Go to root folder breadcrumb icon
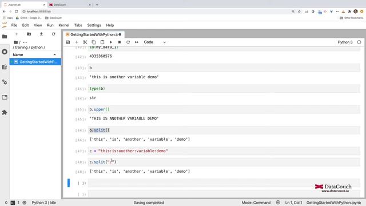This screenshot has width=366, height=206. [x=15, y=42]
